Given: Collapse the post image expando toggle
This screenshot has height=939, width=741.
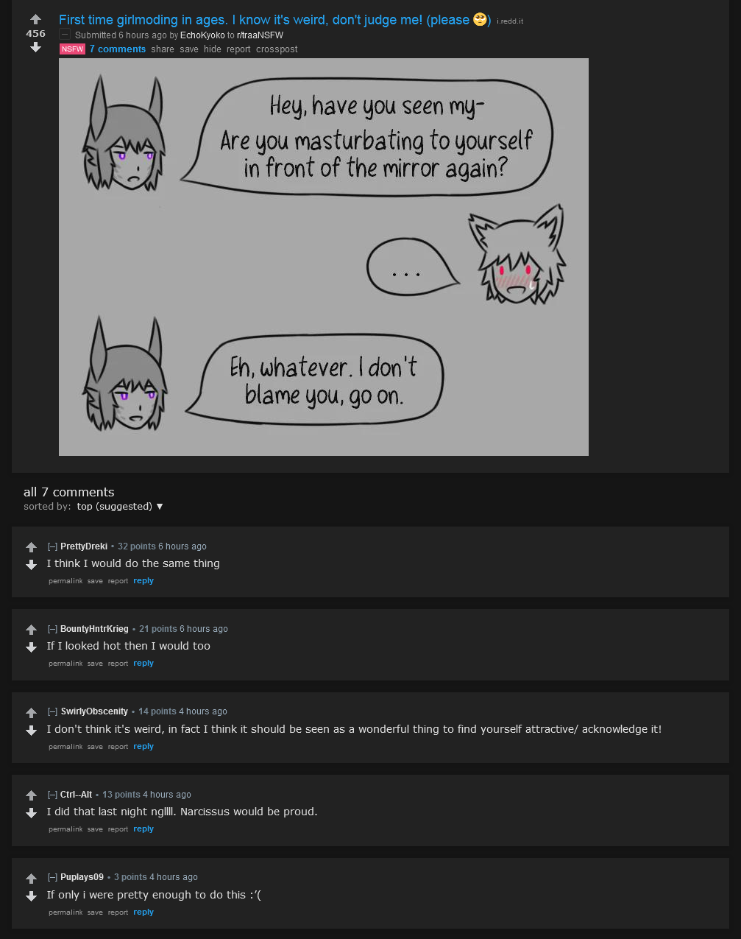Looking at the screenshot, I should (65, 35).
